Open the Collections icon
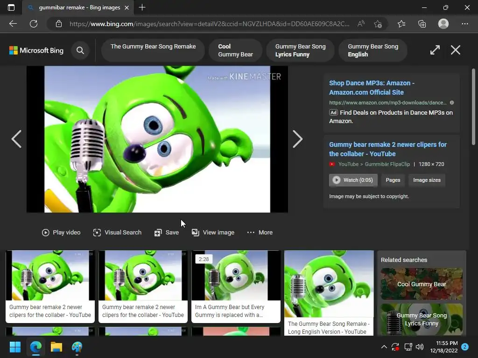 pyautogui.click(x=422, y=24)
